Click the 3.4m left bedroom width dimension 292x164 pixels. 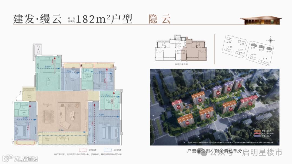[25, 118]
